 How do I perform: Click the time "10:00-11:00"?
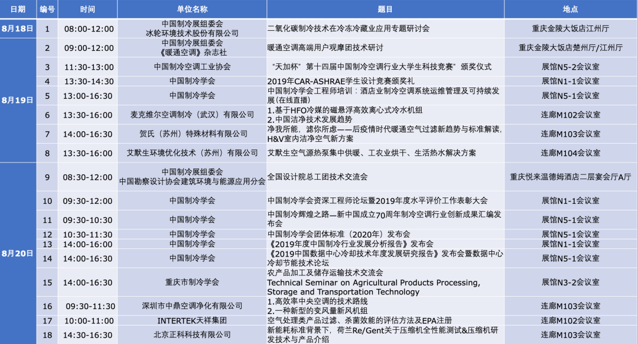pos(89,321)
